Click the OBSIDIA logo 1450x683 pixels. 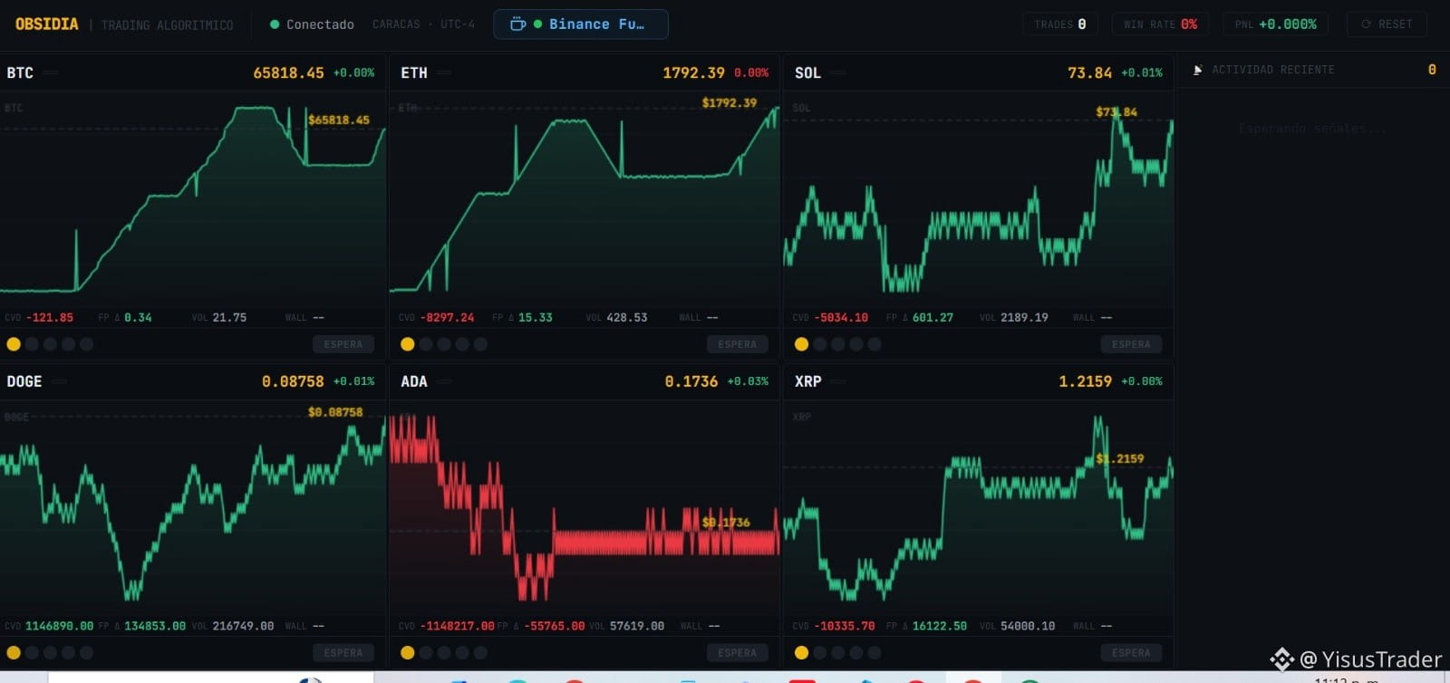(47, 24)
